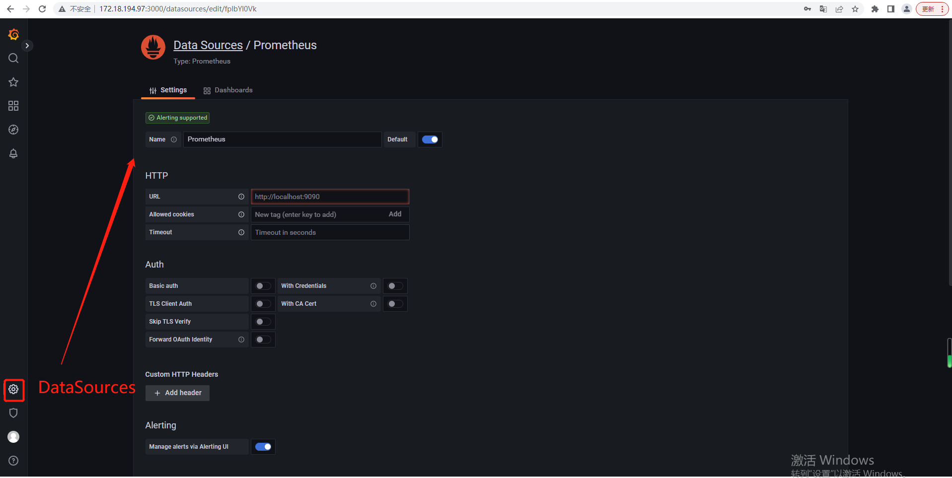Show info tooltip for URL
952x478 pixels.
(x=241, y=197)
